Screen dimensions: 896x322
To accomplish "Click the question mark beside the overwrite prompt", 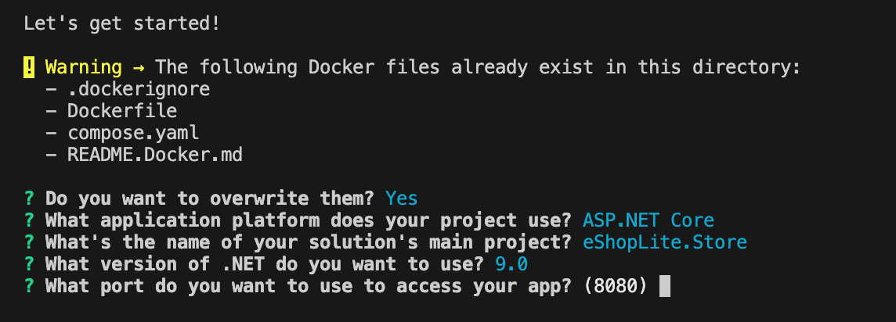I will (29, 199).
